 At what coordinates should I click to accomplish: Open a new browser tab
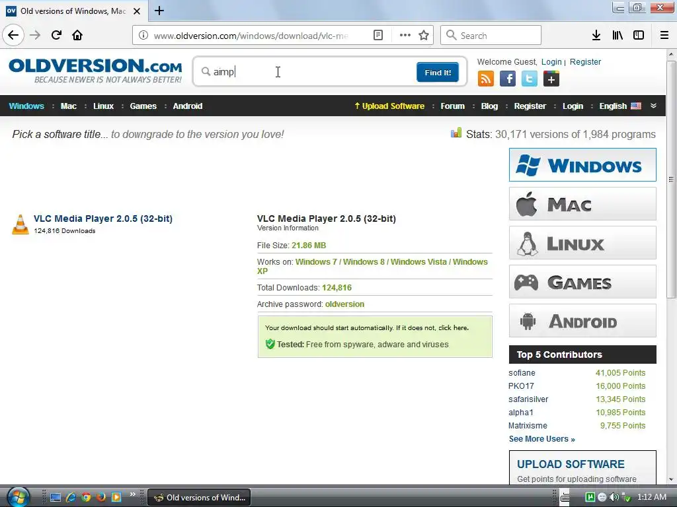(159, 11)
